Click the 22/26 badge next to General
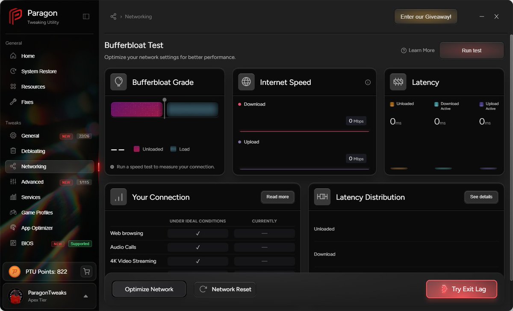513x311 pixels. tap(83, 136)
